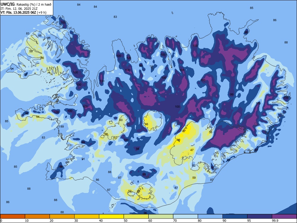Click the humidity value '55' on the map
Viewport: 297px width, 223px height.
106,134
